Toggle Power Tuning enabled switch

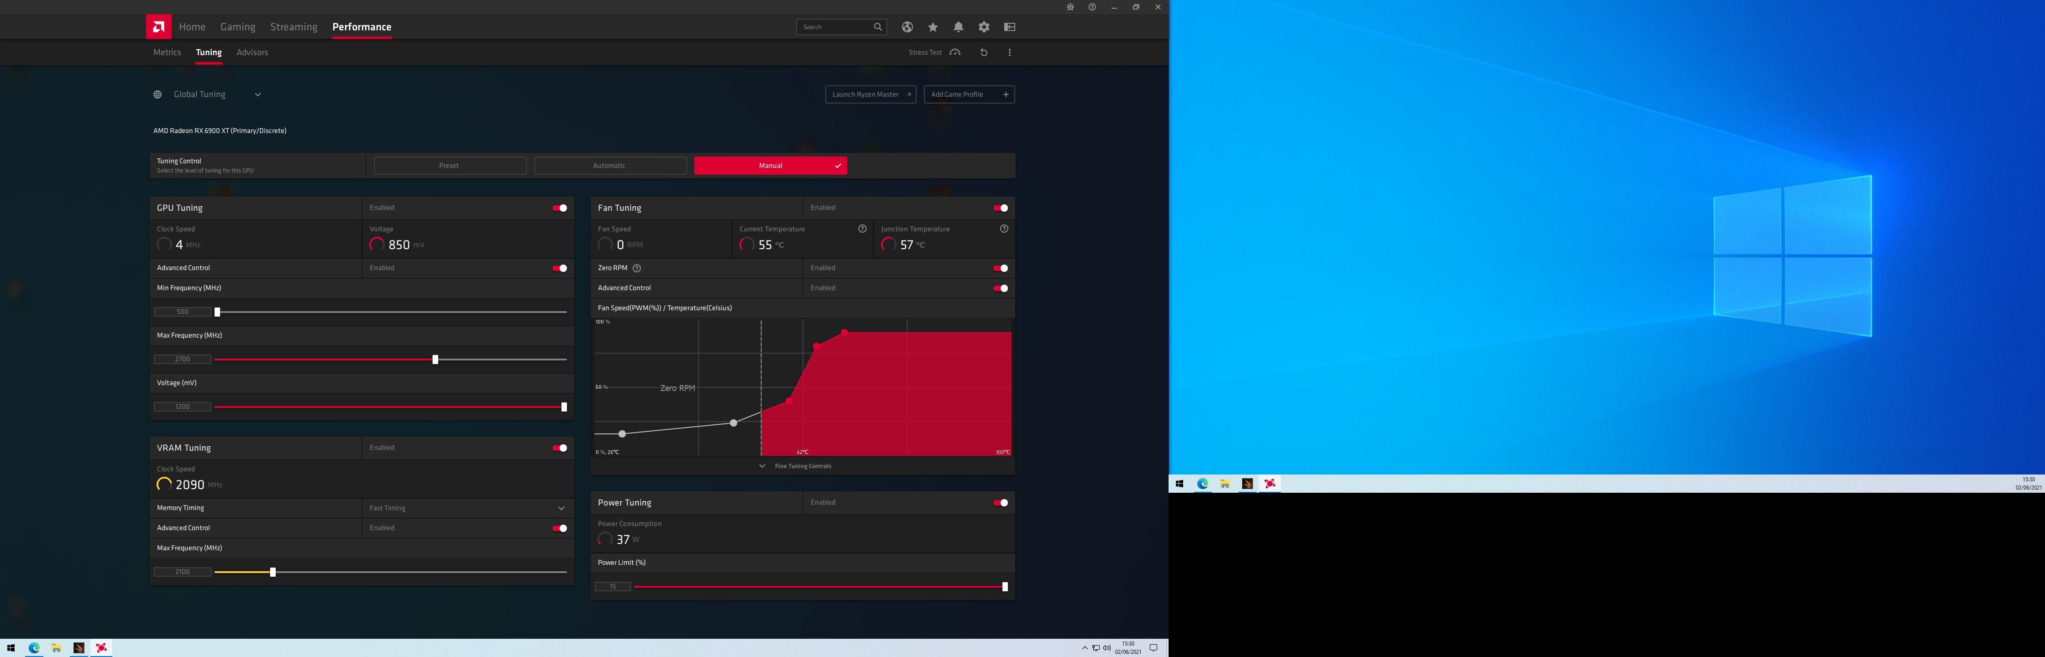1000,503
